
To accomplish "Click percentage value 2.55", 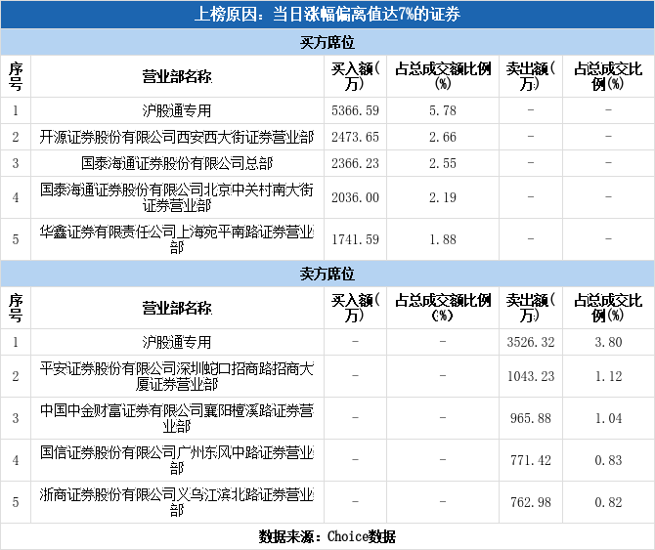I will coord(443,163).
